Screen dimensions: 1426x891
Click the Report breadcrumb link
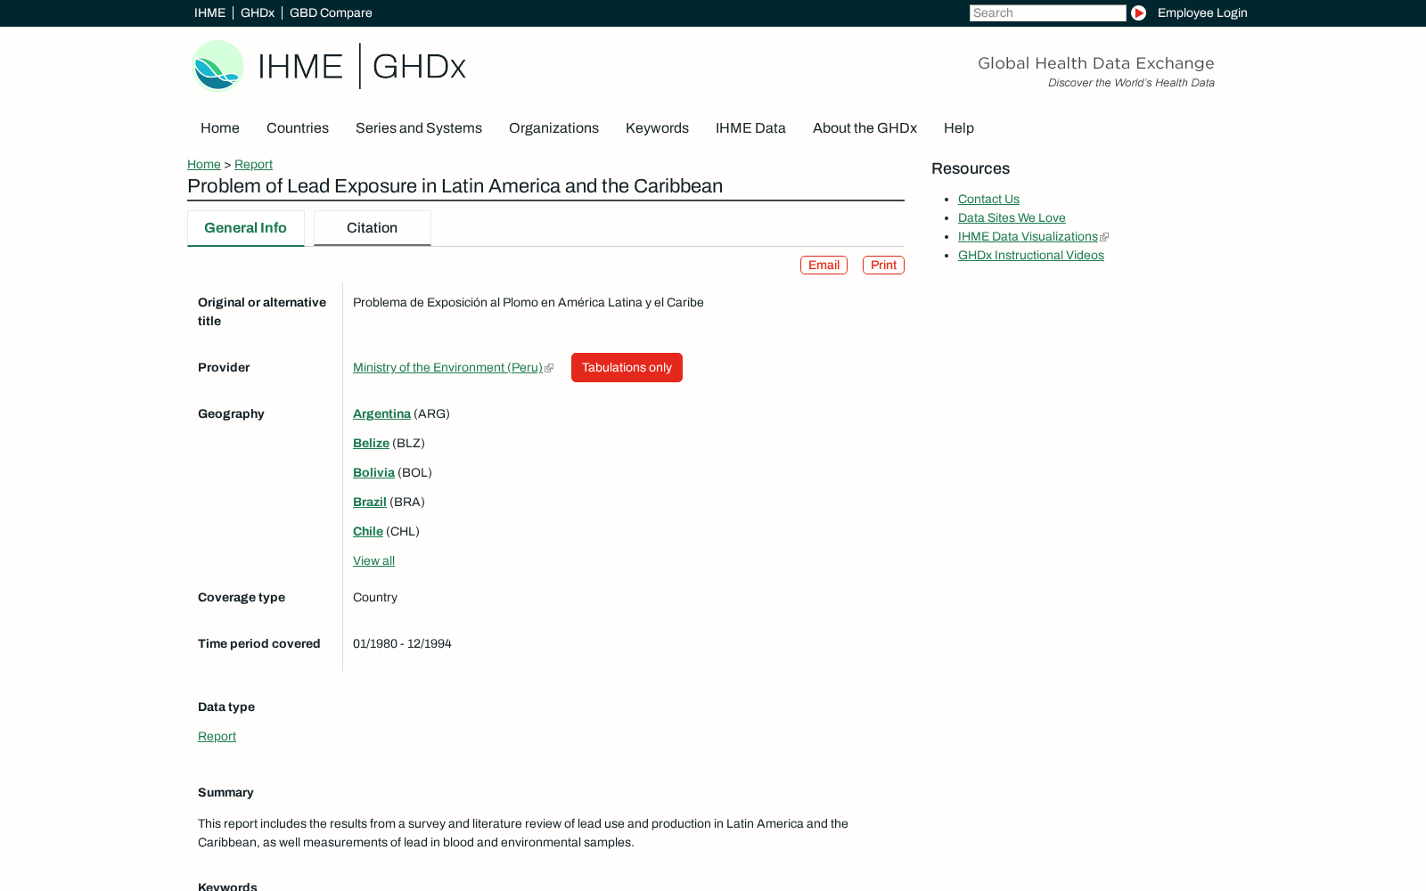pyautogui.click(x=253, y=165)
